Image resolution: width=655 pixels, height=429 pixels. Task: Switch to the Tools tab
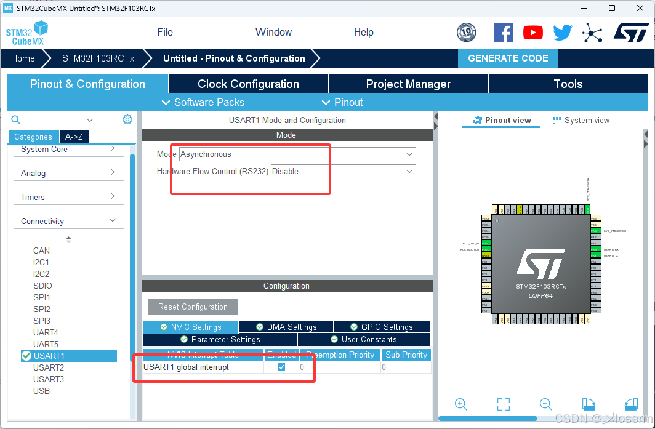[568, 84]
